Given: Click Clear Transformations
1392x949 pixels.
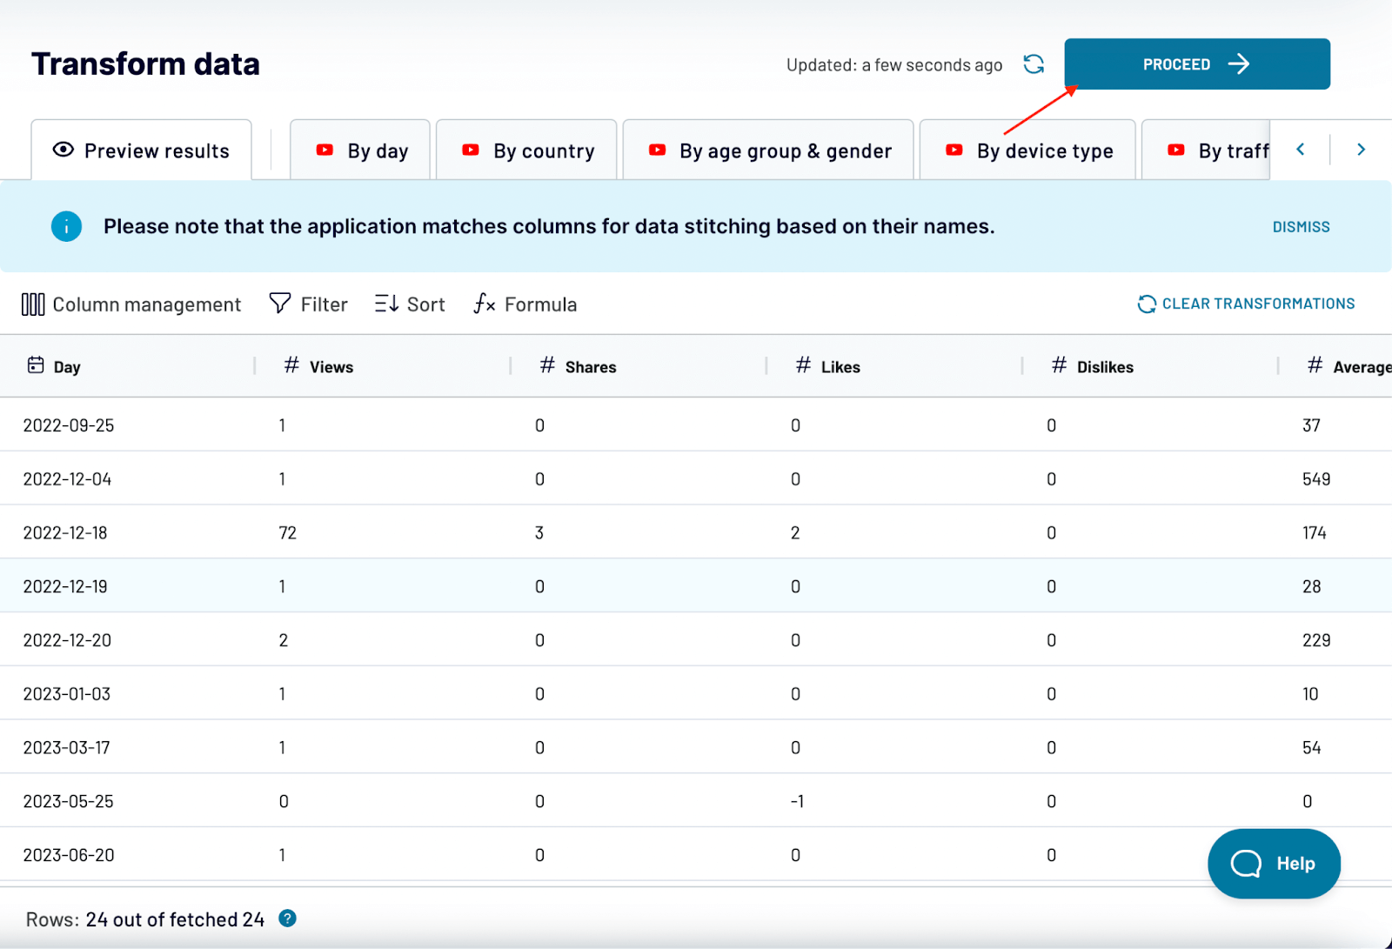Looking at the screenshot, I should [1246, 304].
